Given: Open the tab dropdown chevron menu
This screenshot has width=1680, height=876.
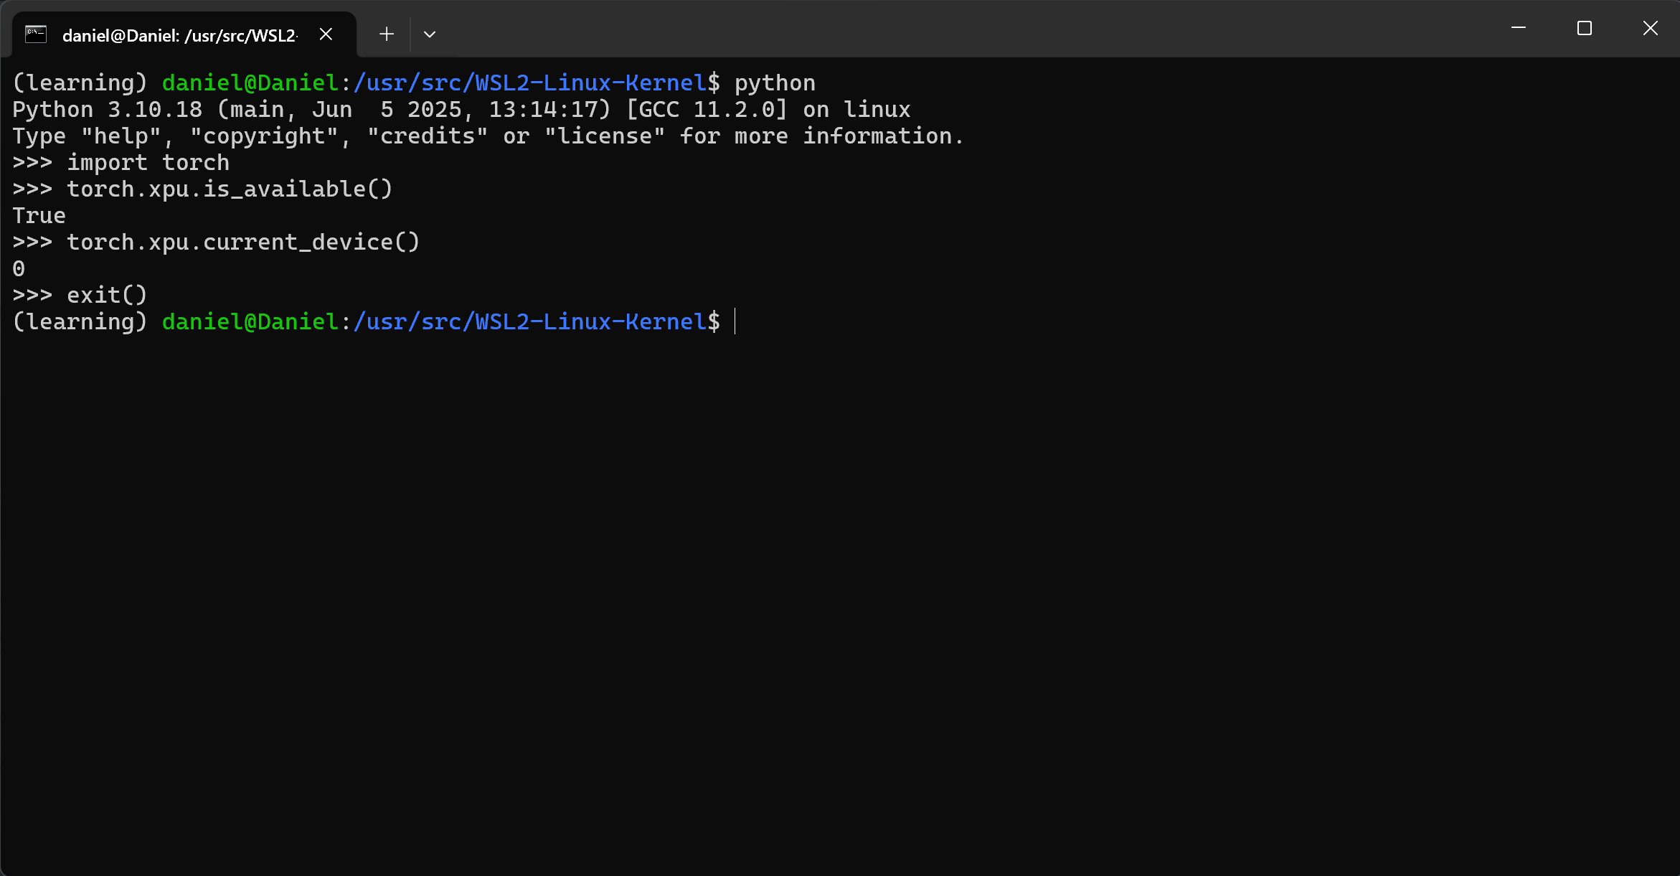Looking at the screenshot, I should pyautogui.click(x=429, y=34).
